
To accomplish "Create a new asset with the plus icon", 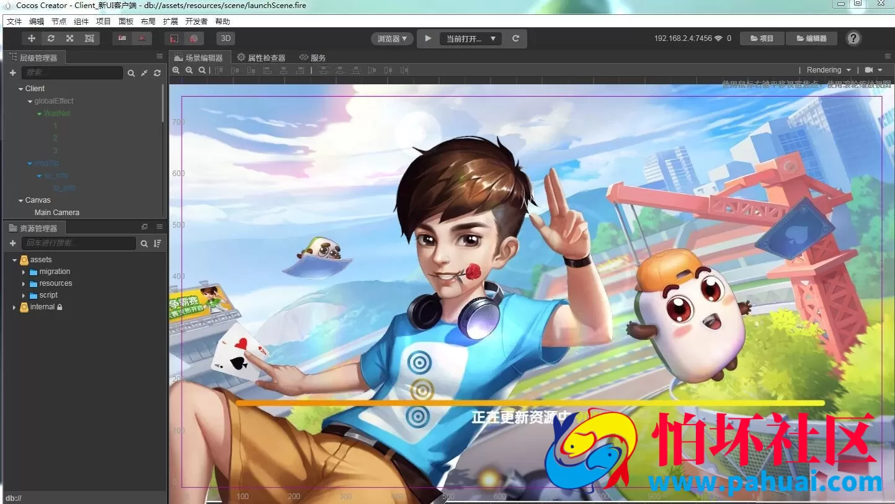I will tap(12, 244).
